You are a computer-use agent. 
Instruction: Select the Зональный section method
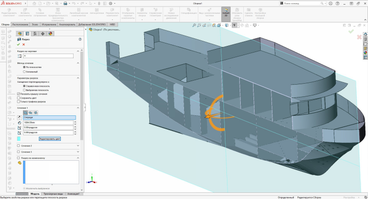tap(24, 72)
